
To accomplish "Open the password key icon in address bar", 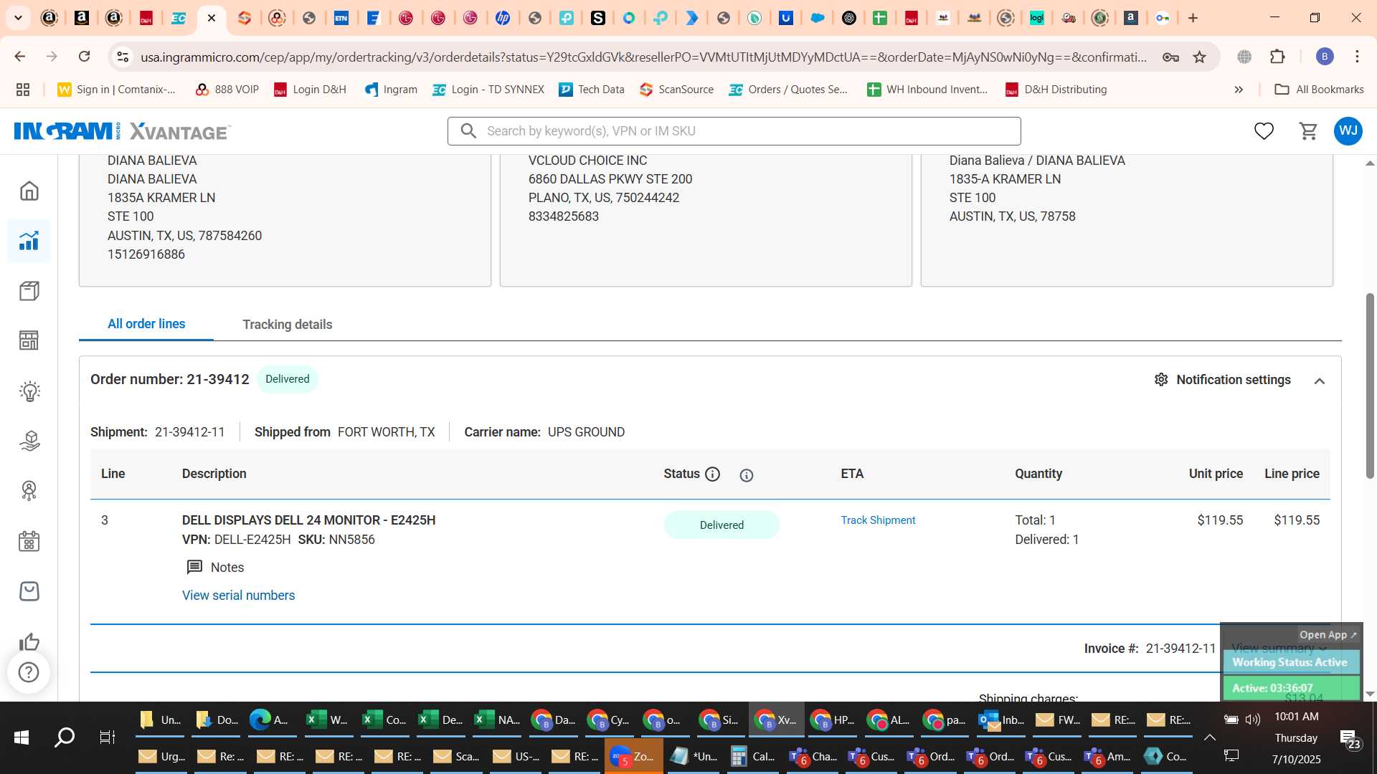I will [1170, 57].
